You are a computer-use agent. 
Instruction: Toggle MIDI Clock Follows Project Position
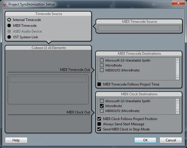coord(99,119)
